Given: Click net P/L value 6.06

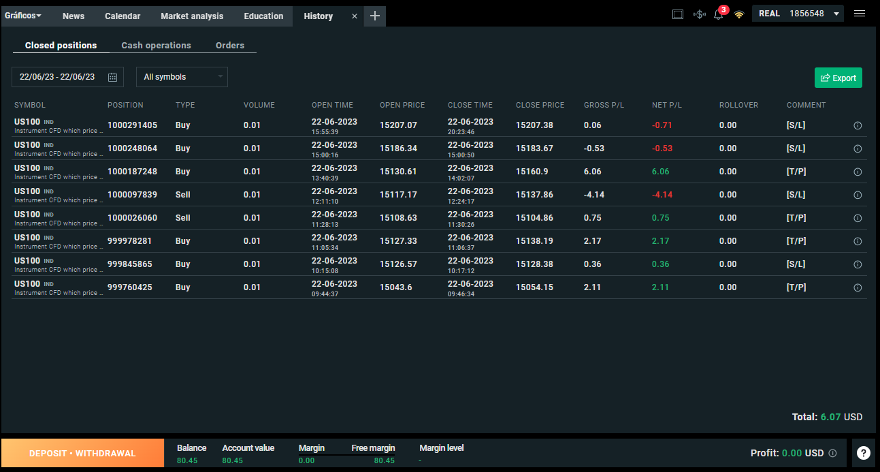Looking at the screenshot, I should (660, 172).
